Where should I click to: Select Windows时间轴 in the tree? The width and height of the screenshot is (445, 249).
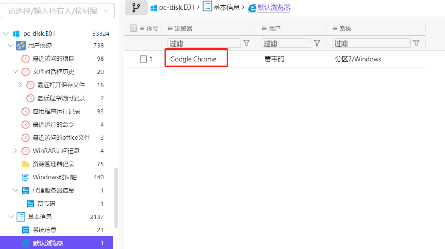tap(55, 177)
